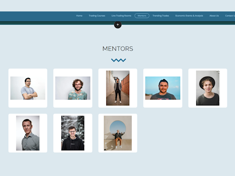Select the highlighted Mentors nav item
Image resolution: width=235 pixels, height=176 pixels.
click(142, 16)
